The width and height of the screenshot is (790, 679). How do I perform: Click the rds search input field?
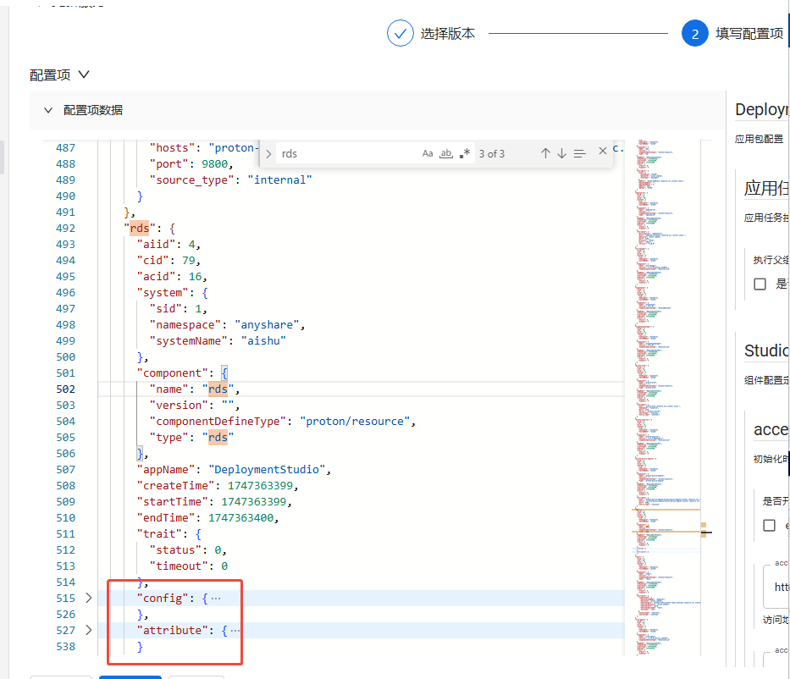tap(348, 153)
